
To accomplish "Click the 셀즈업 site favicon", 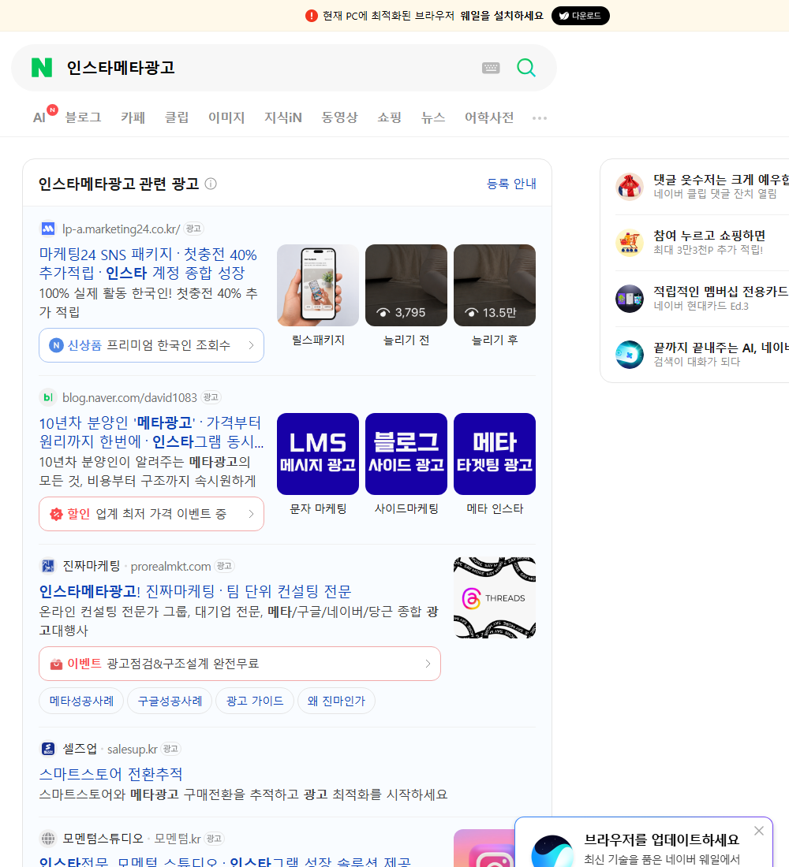I will tap(48, 749).
